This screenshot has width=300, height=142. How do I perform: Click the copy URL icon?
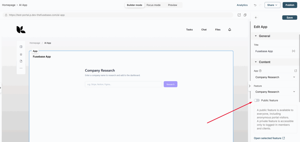pyautogui.click(x=245, y=15)
